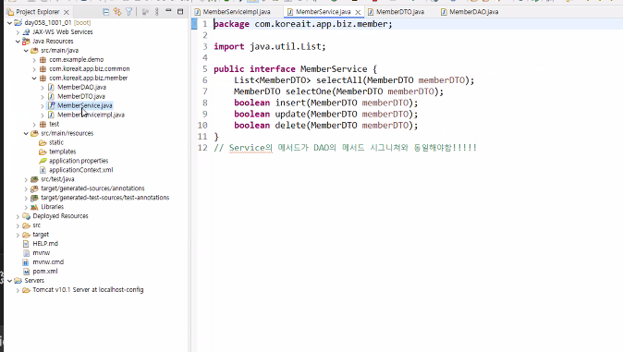
Task: Expand com.example.demo package
Action: (34, 60)
